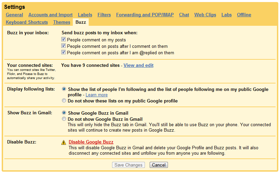
Task: Open the Web Clips tab
Action: 205,15
